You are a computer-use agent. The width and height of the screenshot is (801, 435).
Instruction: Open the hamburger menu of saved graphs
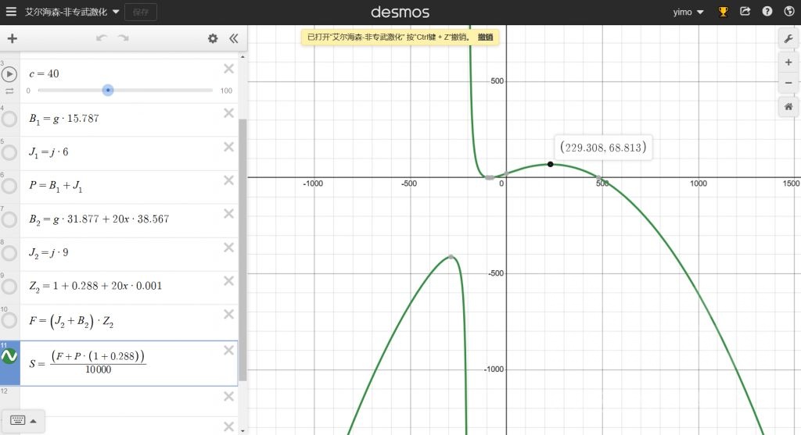[x=11, y=12]
